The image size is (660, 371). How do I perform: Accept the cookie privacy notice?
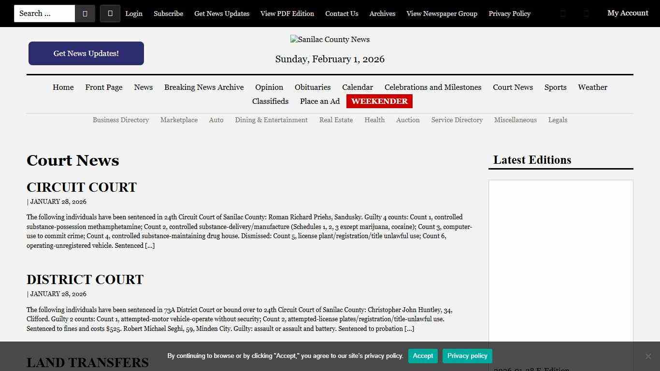coord(423,356)
